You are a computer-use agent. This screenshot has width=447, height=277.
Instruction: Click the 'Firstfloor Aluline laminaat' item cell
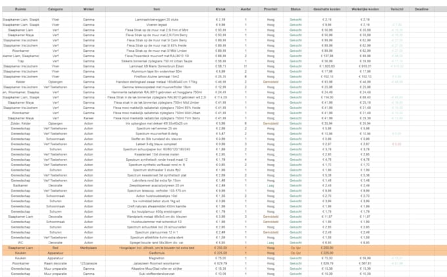coord(156,77)
